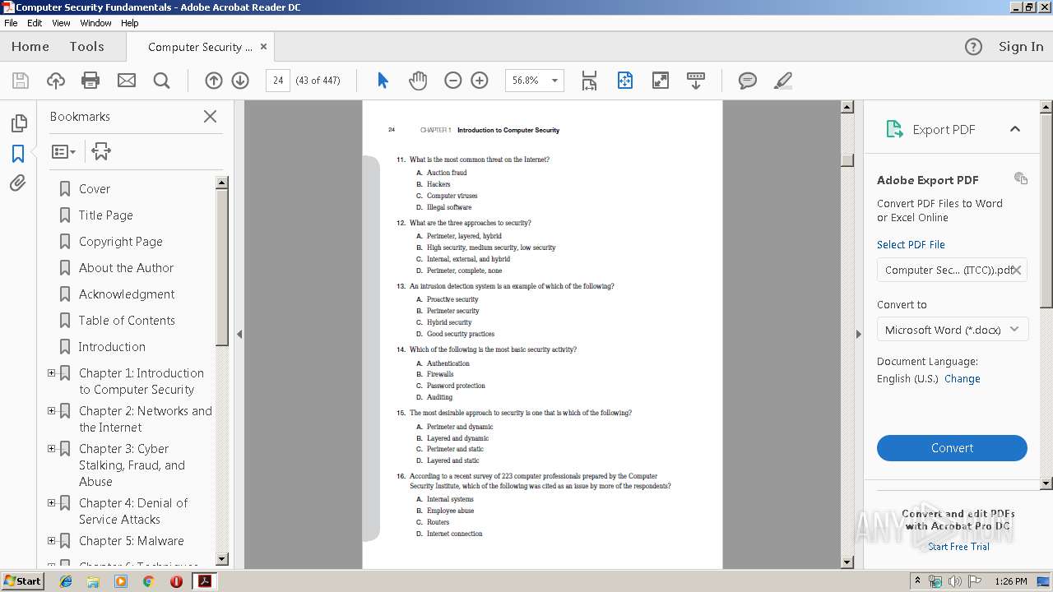Viewport: 1053px width, 592px height.
Task: Expand Chapter 3 bookmark node
Action: tap(52, 449)
